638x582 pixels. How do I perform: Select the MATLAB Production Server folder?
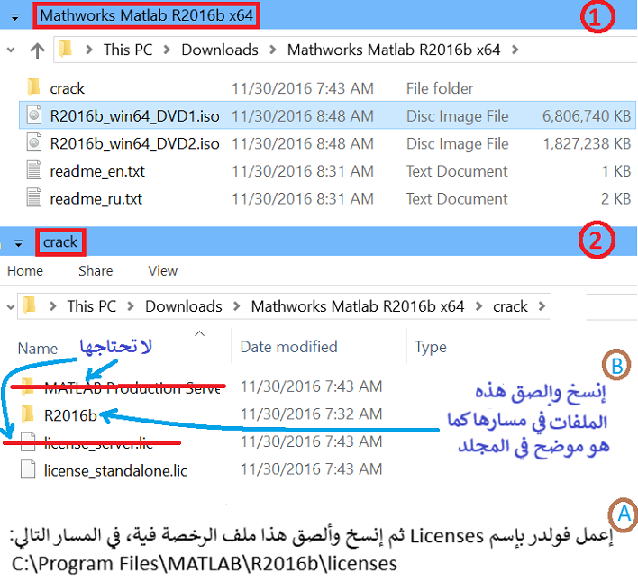coord(126,387)
